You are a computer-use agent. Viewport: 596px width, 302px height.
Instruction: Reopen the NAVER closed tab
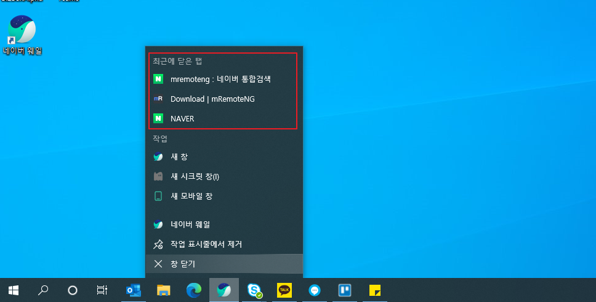tap(224, 119)
